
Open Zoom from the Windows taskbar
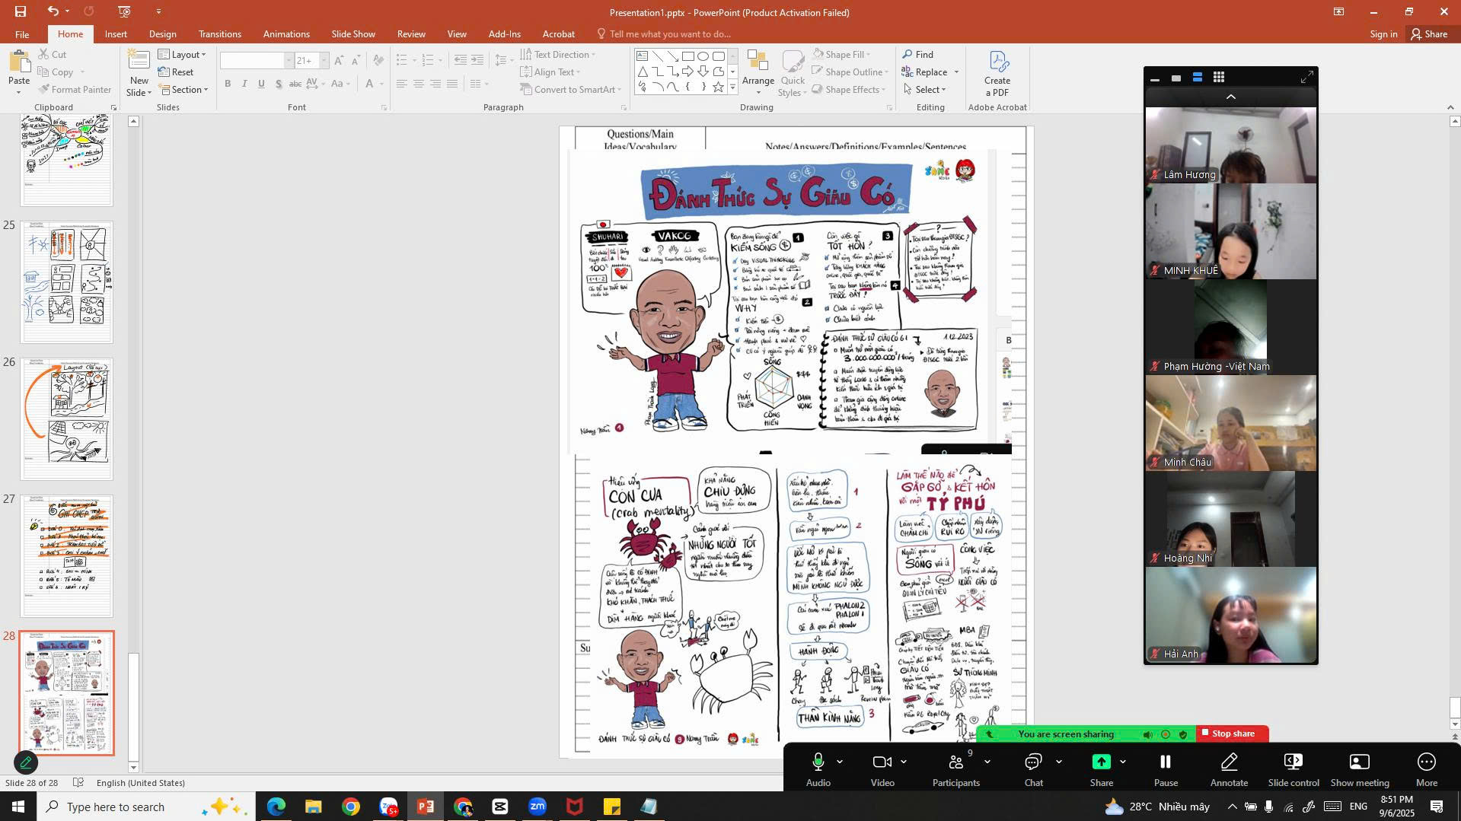coord(538,807)
